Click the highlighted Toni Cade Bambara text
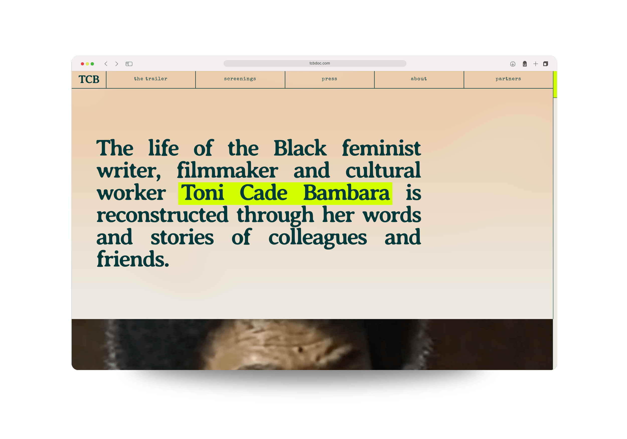 click(x=285, y=193)
